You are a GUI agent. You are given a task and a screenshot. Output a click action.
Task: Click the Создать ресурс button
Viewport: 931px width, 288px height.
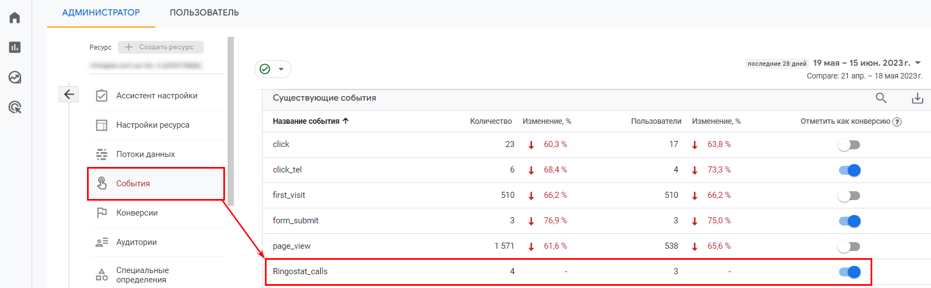point(161,47)
